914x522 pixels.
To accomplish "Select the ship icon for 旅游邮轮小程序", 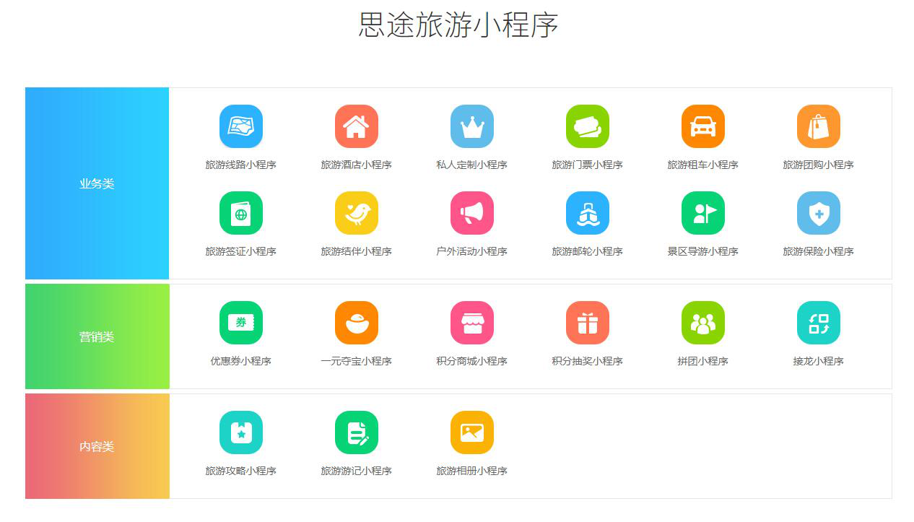I will coord(587,213).
